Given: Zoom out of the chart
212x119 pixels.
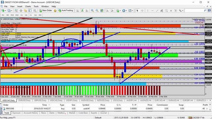Looking at the screenshot, I should (x=97, y=11).
